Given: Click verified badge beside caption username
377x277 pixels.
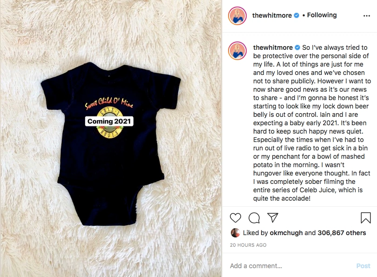Looking at the screenshot, I should tap(297, 47).
